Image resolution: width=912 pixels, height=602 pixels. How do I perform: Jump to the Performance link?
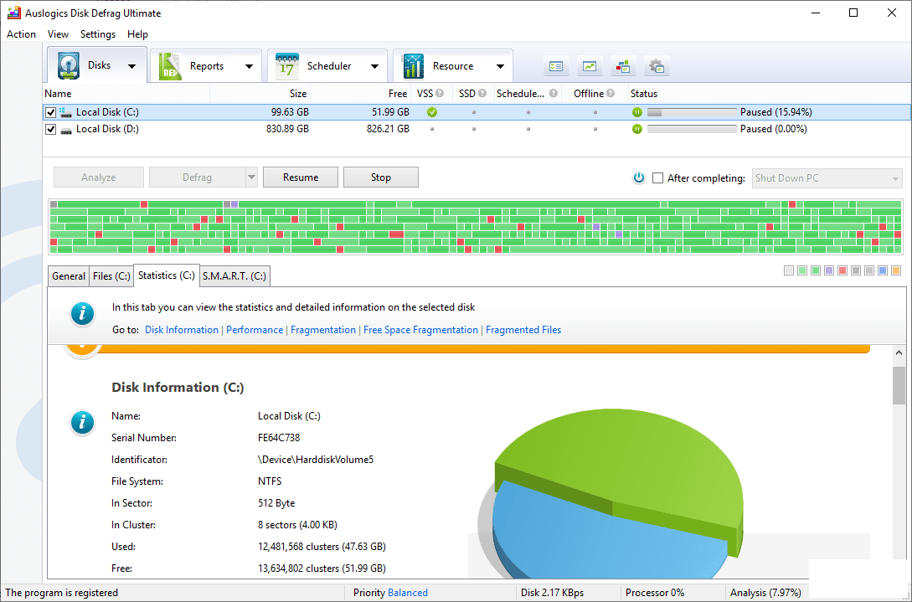pyautogui.click(x=255, y=330)
